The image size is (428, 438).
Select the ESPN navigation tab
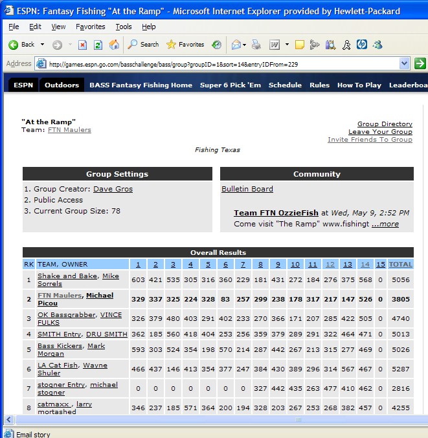tap(23, 85)
